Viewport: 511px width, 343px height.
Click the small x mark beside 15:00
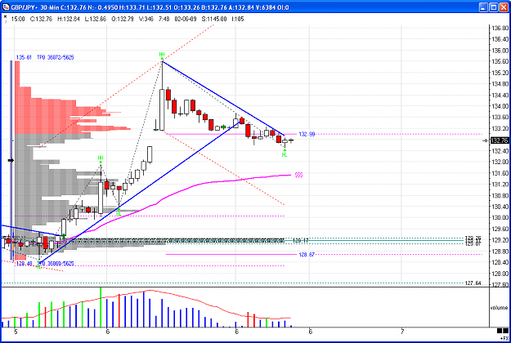coord(5,16)
